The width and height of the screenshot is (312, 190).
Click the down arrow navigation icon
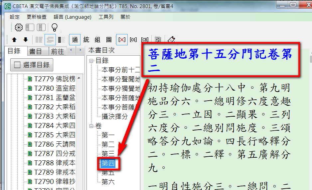pos(26,40)
